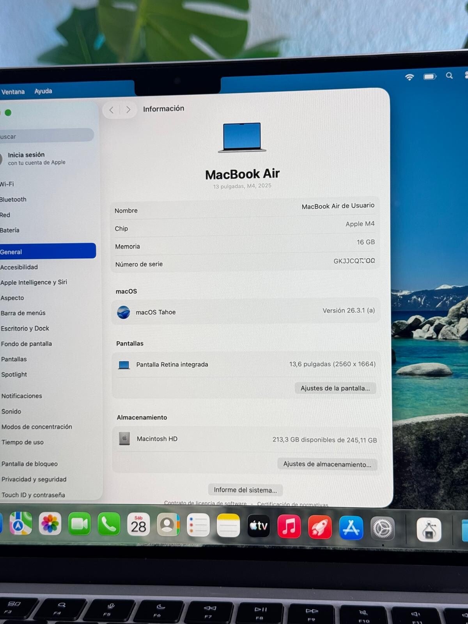
Task: Open the yellow Notes app in Dock
Action: coord(228,525)
